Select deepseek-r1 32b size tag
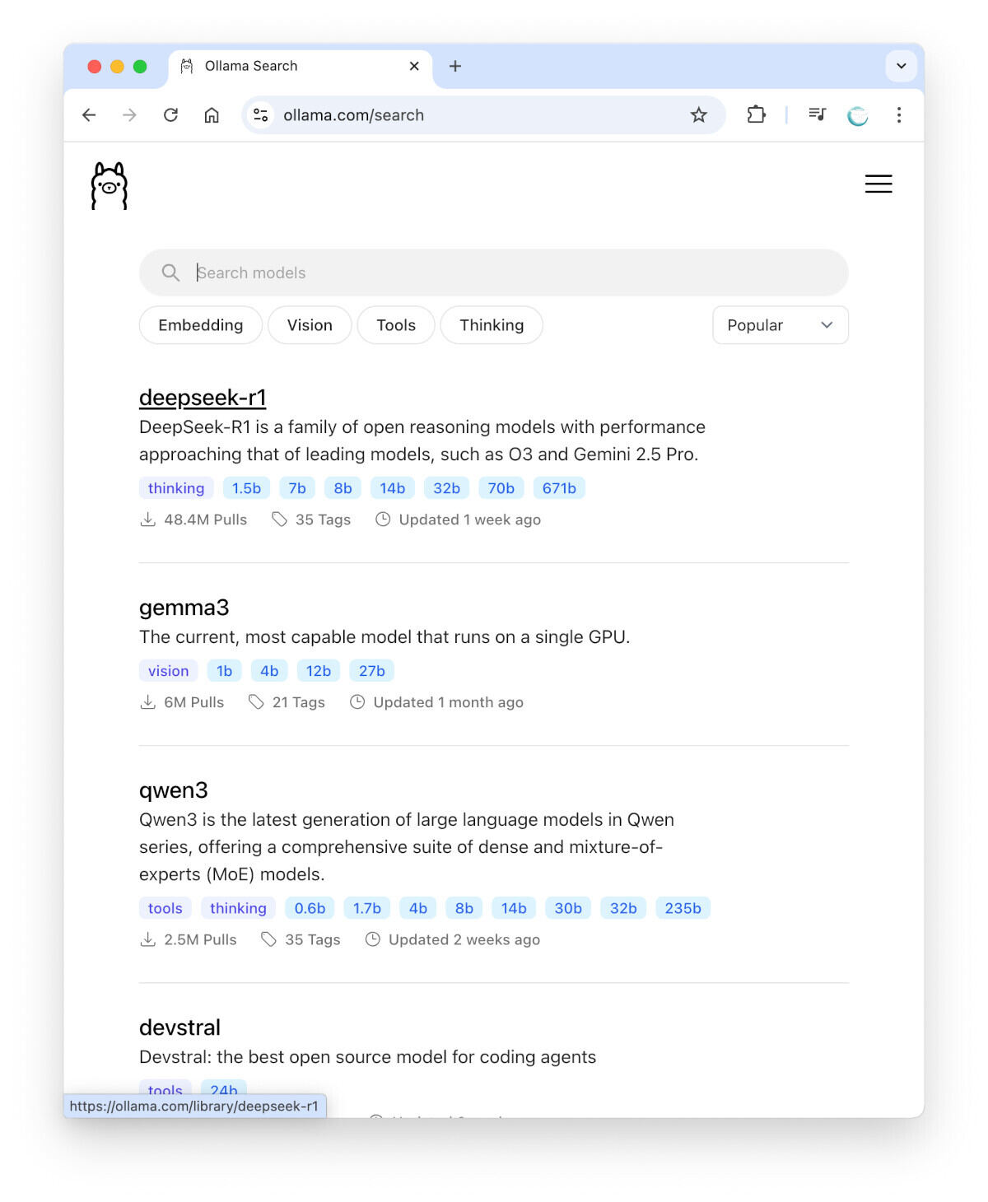Viewport: 988px width, 1202px height. click(x=447, y=488)
